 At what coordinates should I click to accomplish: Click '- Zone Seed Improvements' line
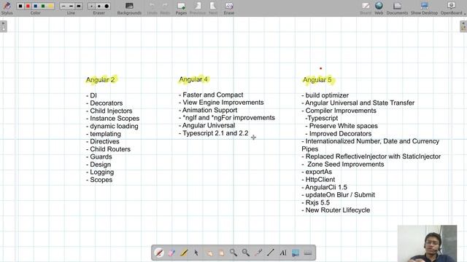tap(343, 164)
